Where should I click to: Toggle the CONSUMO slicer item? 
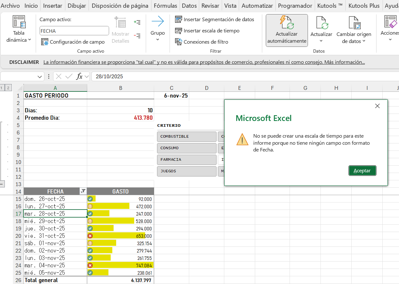(187, 148)
